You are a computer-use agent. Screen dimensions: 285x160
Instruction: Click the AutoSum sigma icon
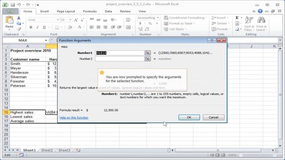coord(237,18)
